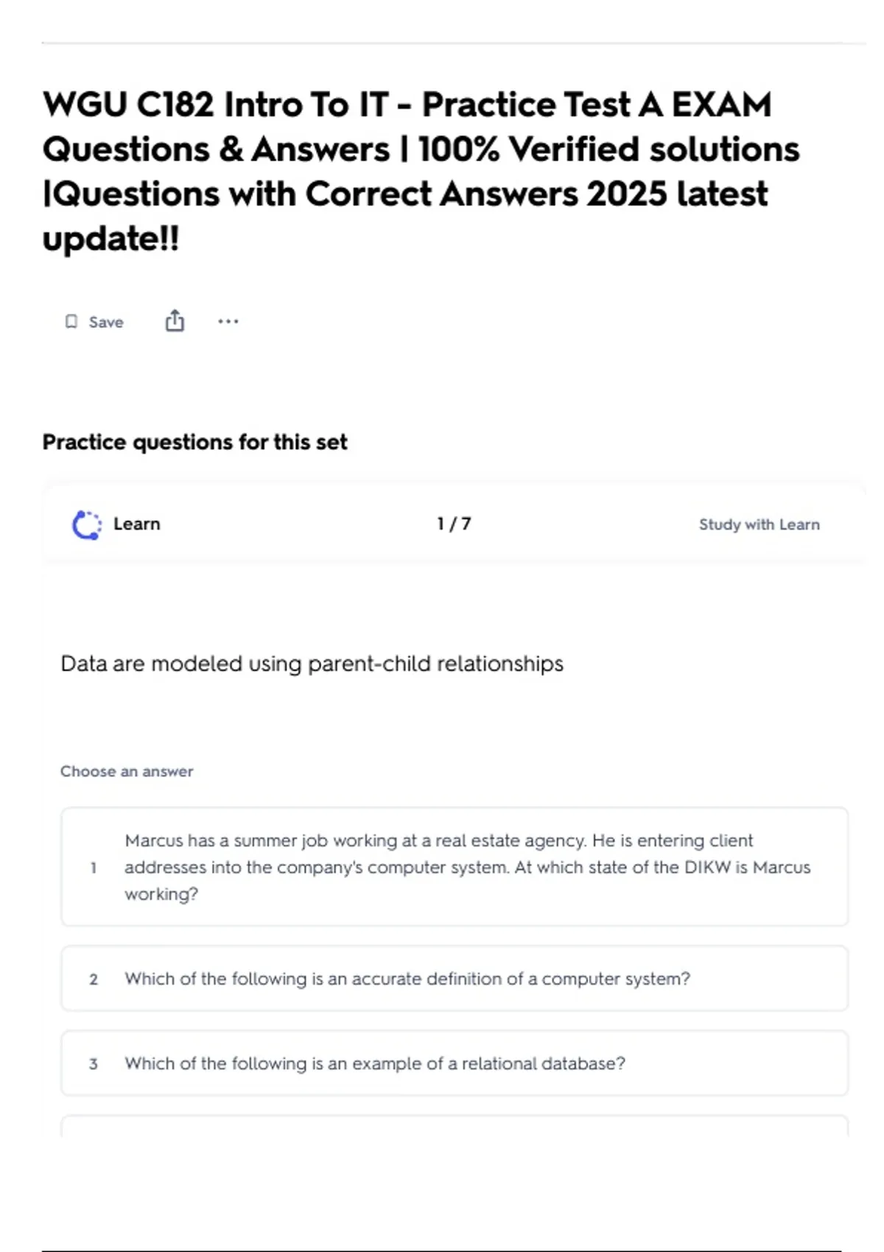Click the Choose an answer label
This screenshot has width=884, height=1252.
click(x=127, y=771)
